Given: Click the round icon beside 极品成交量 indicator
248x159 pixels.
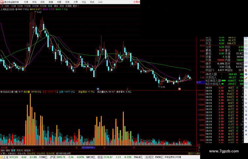Looking at the screenshot, I should (1, 92).
